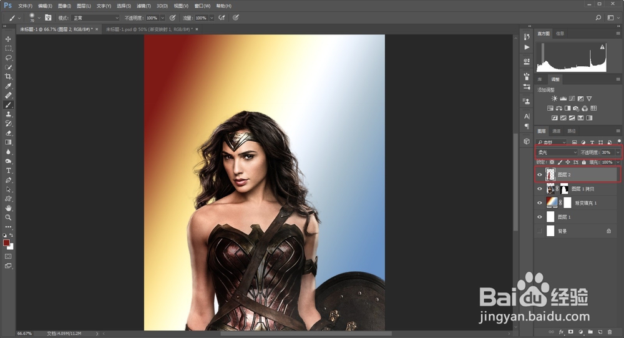
Task: Select the Quick Selection tool
Action: click(x=8, y=67)
